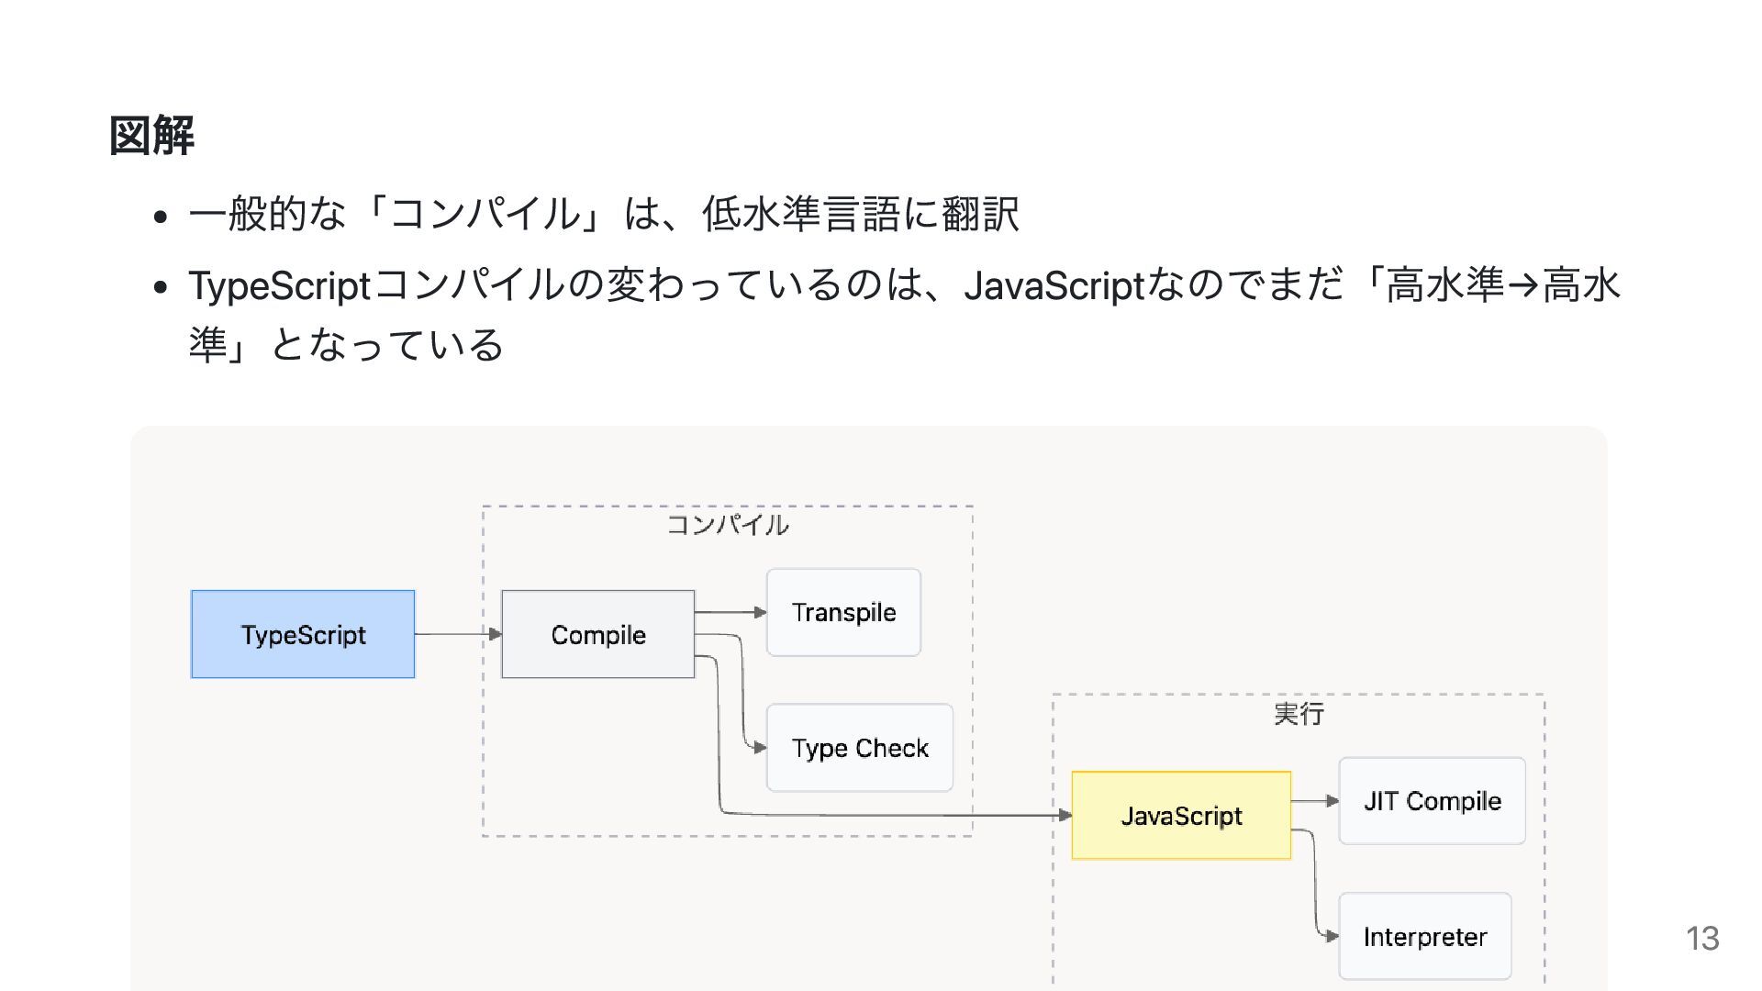Image resolution: width=1762 pixels, height=991 pixels.
Task: Select the bullet about 一般的な「コンパイル」
Action: pos(604,214)
